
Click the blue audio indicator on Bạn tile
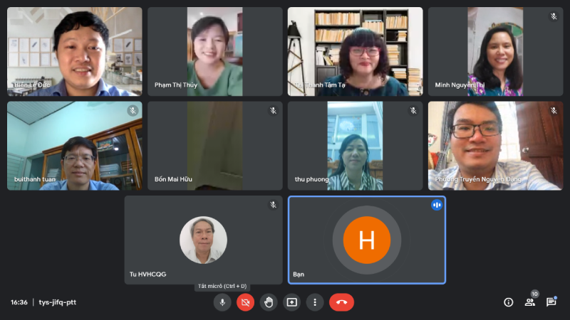coord(436,205)
